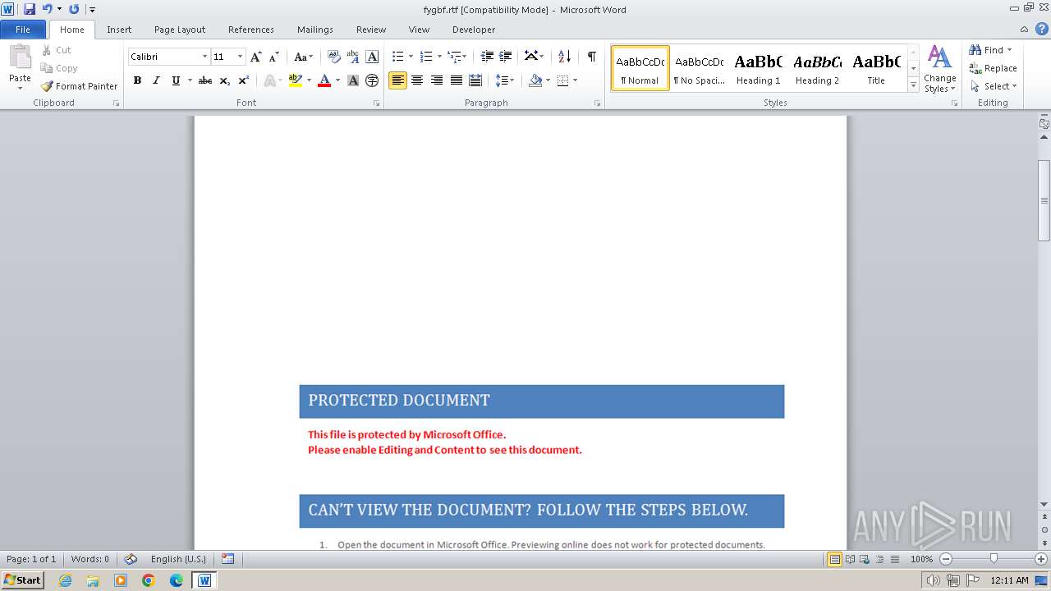
Task: Click the Undo icon in title bar
Action: tap(47, 9)
